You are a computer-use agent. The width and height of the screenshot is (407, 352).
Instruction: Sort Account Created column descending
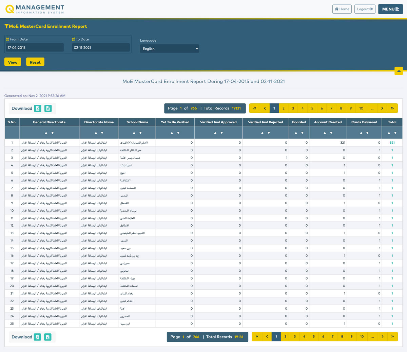331,133
